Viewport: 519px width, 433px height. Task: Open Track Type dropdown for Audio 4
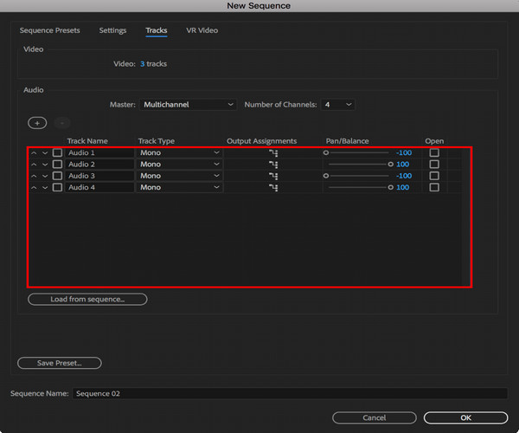click(x=179, y=188)
